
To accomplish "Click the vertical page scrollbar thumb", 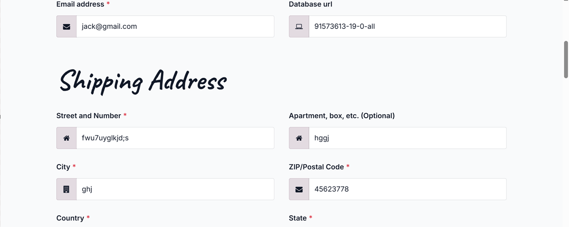I will pyautogui.click(x=566, y=59).
